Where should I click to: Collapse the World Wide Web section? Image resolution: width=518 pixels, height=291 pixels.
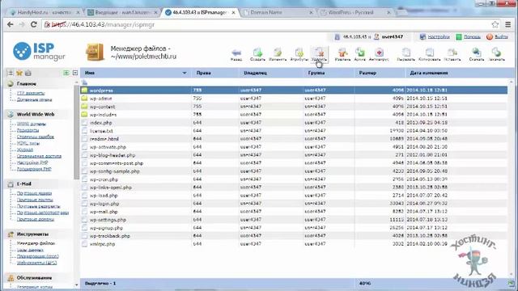(x=36, y=114)
